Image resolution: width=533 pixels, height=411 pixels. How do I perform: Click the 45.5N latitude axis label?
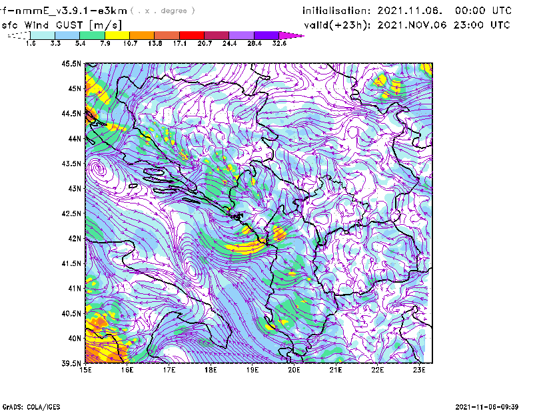(x=71, y=63)
